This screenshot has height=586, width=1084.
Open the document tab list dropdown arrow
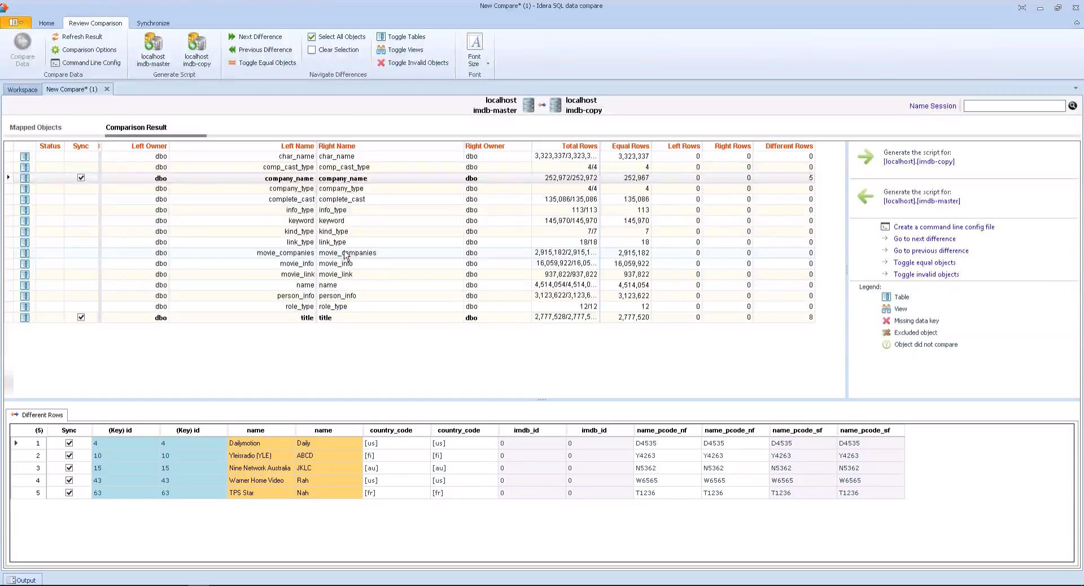[1075, 89]
